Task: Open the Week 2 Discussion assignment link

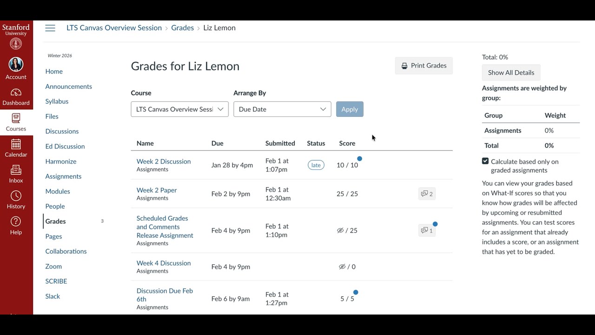Action: (x=164, y=161)
